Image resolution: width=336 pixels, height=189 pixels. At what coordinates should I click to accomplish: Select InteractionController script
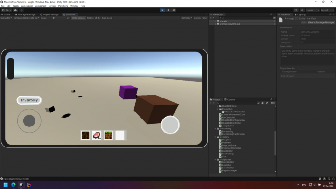(234, 112)
